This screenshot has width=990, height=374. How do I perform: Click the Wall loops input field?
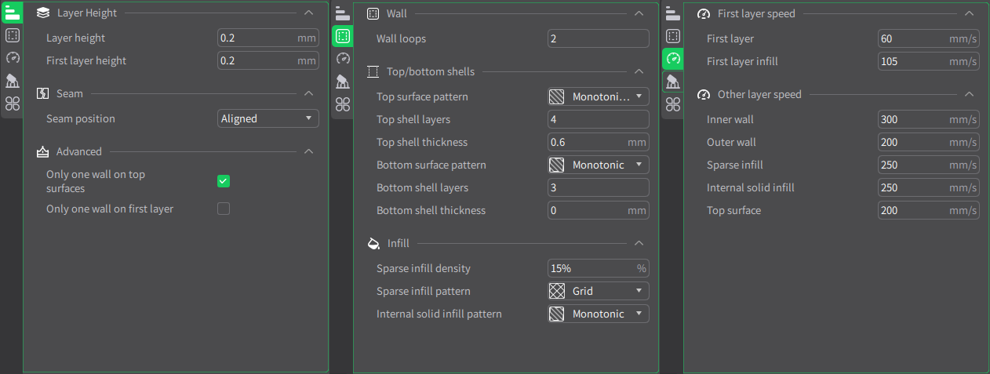click(x=599, y=38)
